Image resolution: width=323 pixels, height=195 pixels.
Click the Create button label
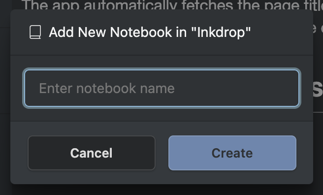[x=232, y=153]
